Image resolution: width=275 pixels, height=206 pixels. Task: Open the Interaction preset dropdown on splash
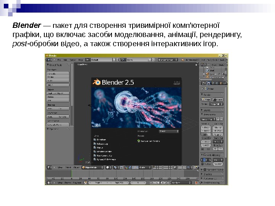tap(169, 131)
